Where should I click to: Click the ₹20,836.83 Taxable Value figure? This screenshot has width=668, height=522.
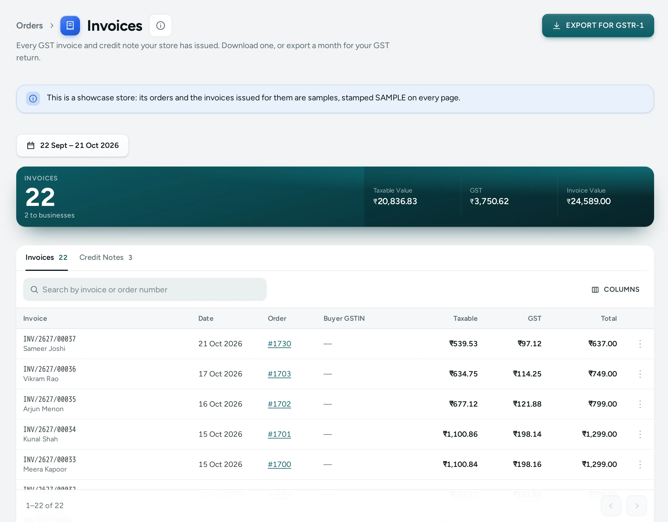[395, 201]
